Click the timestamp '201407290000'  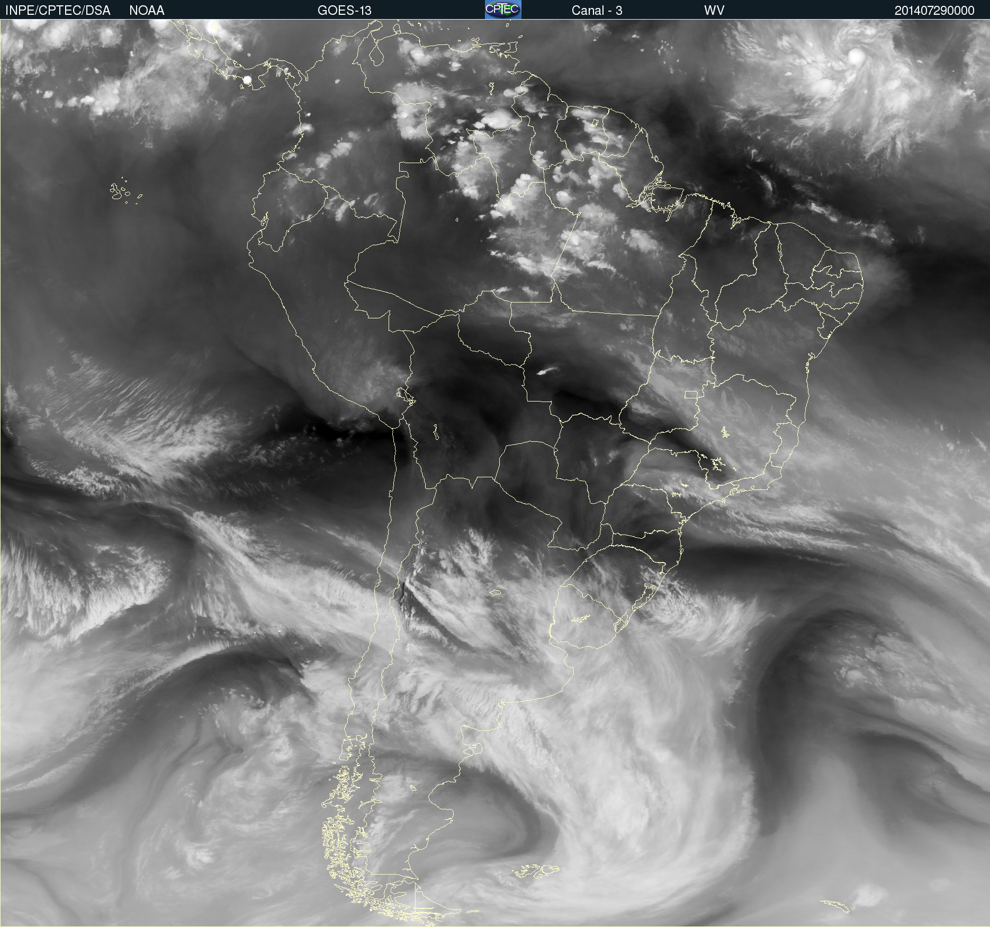934,10
